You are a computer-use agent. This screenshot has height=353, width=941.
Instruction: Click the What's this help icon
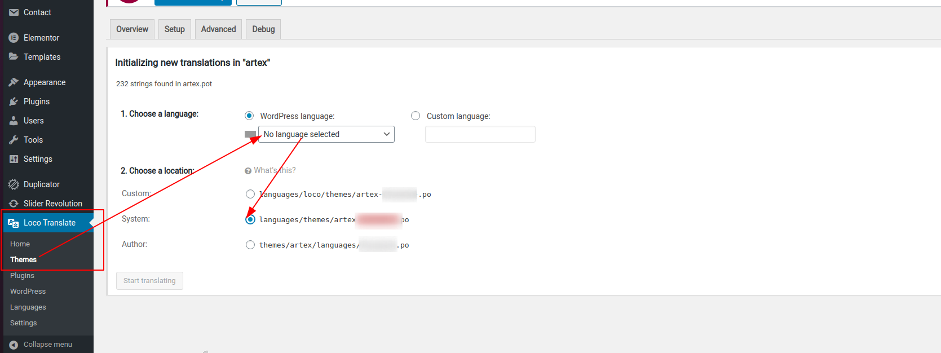[248, 171]
